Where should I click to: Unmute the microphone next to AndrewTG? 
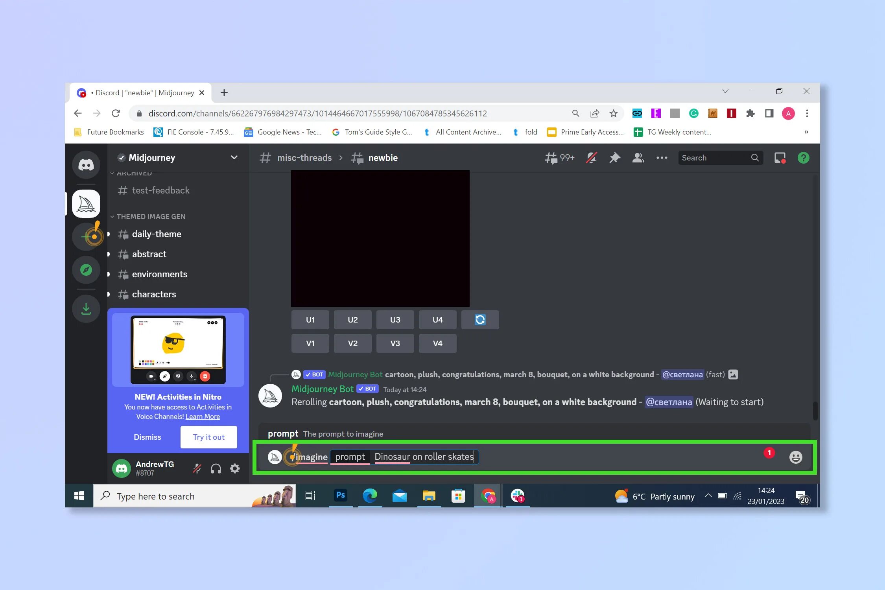click(197, 468)
